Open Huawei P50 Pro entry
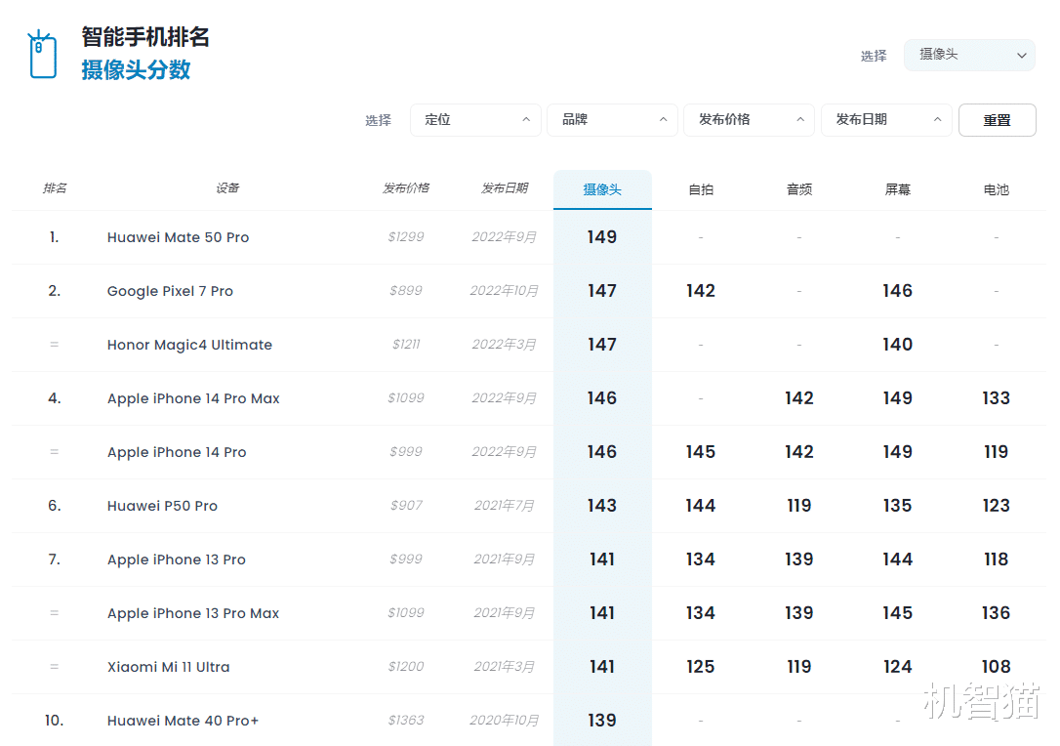The image size is (1060, 746). point(162,506)
